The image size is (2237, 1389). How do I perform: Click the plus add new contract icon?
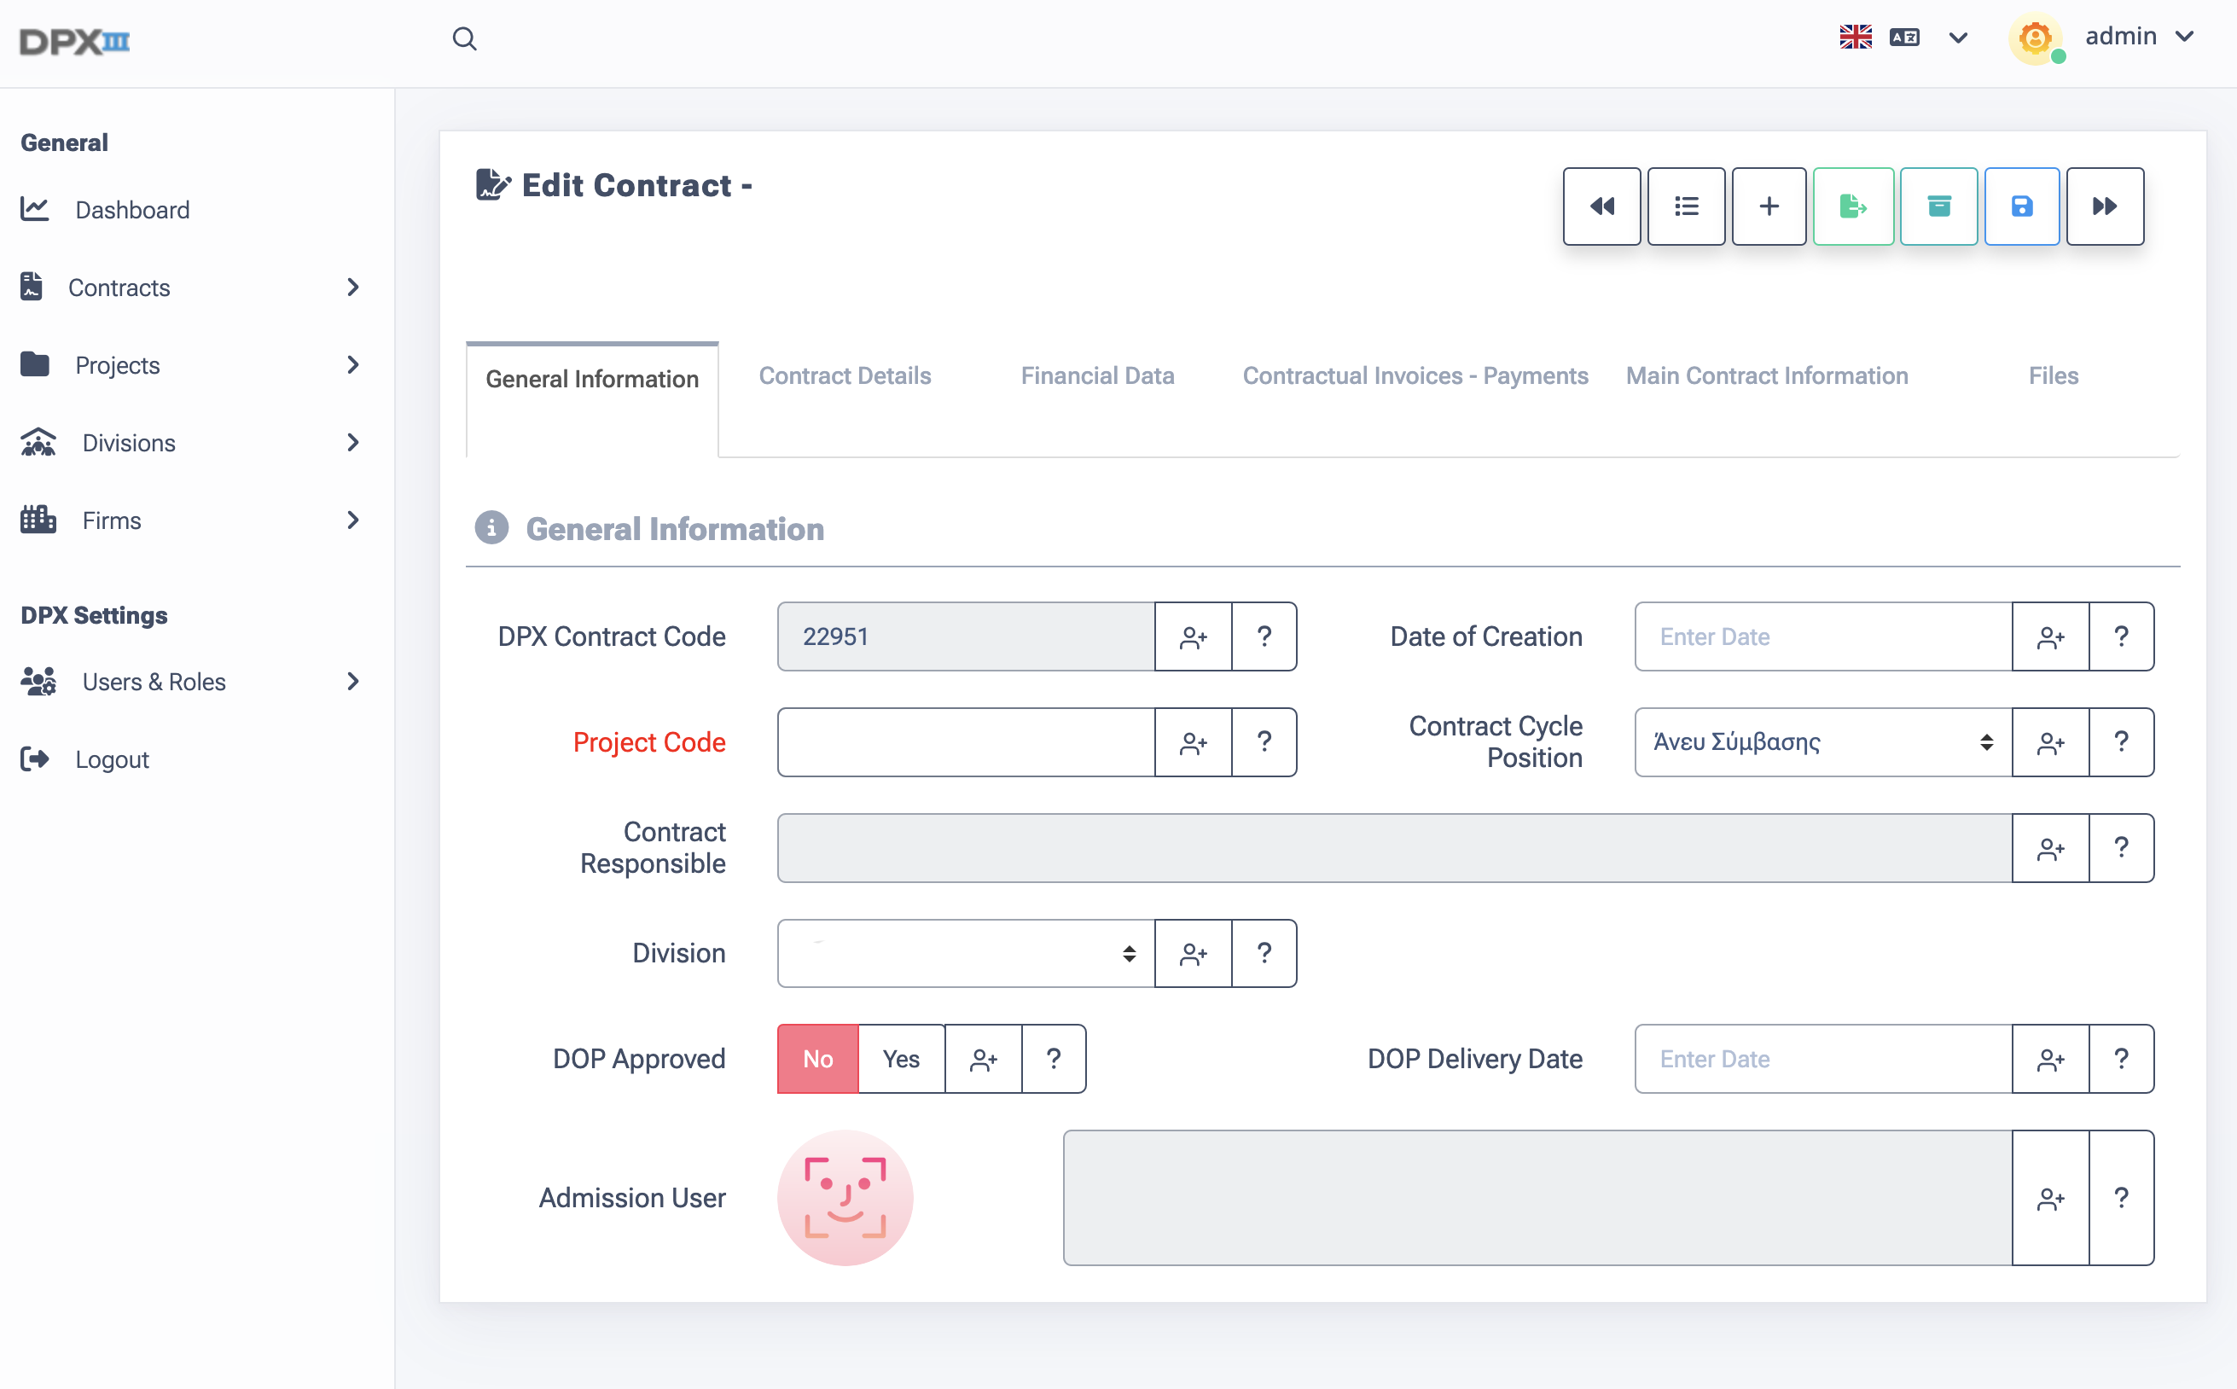1769,206
